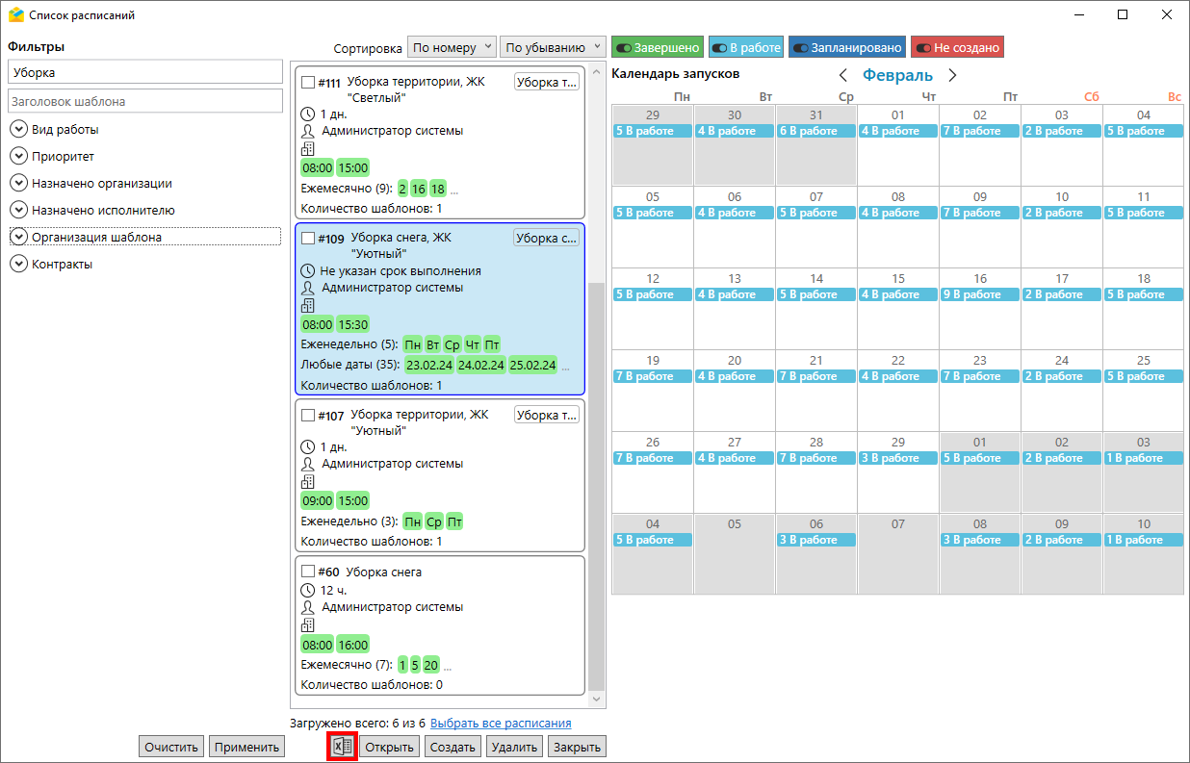Click the Создать button
The height and width of the screenshot is (763, 1190).
point(453,747)
